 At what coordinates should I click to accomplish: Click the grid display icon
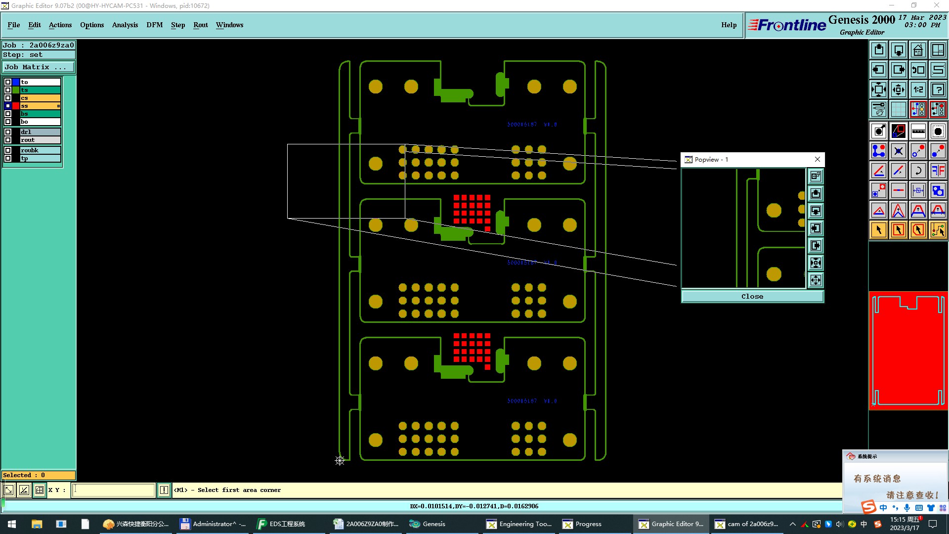(898, 109)
